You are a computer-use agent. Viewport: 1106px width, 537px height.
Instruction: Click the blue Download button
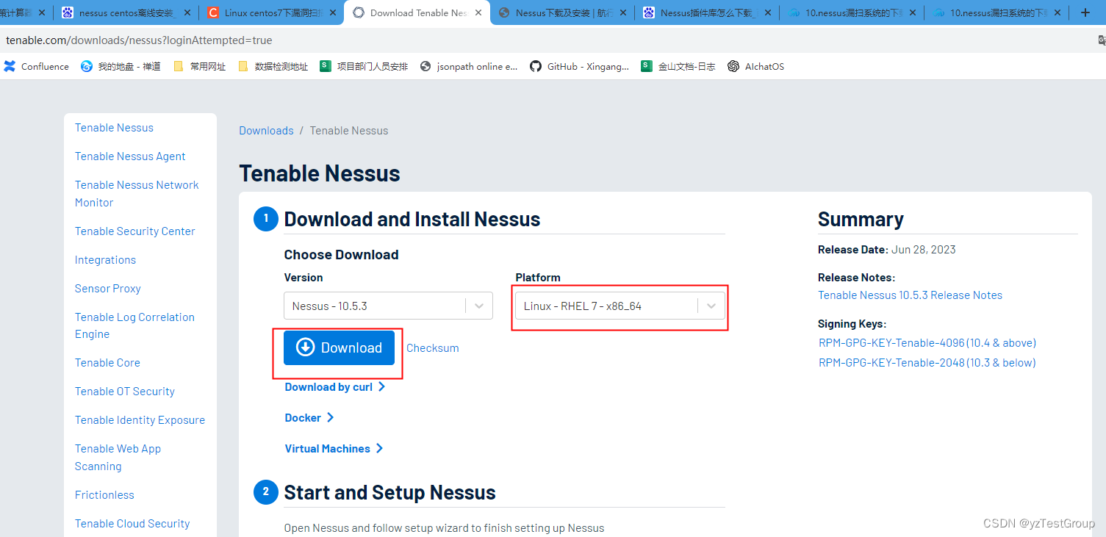click(x=339, y=347)
